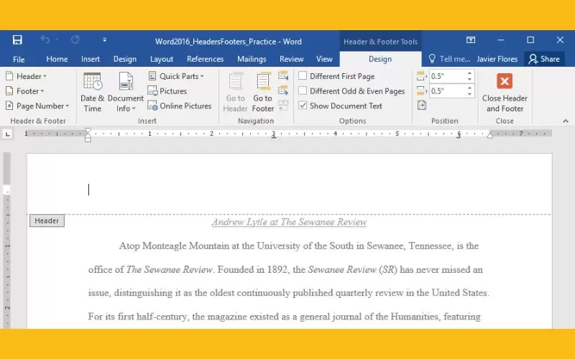Click the Save icon in the title bar

[17, 39]
